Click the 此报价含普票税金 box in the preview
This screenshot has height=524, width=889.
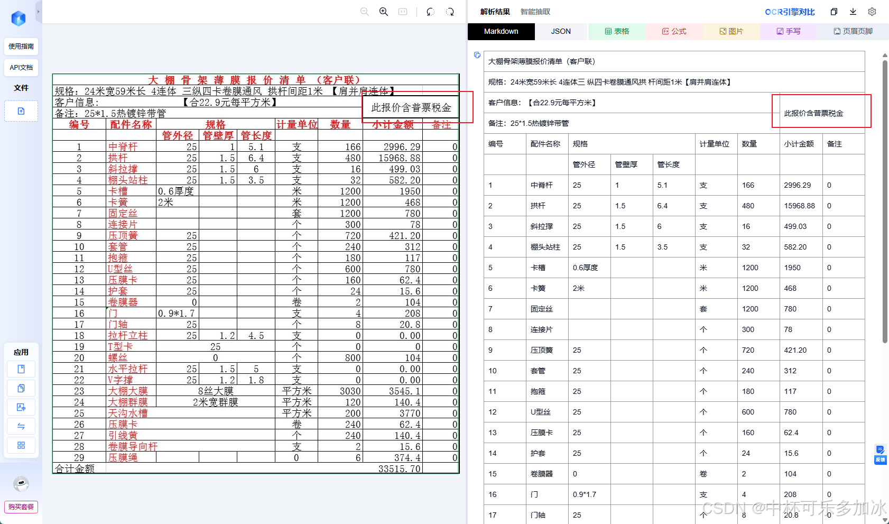click(x=411, y=107)
